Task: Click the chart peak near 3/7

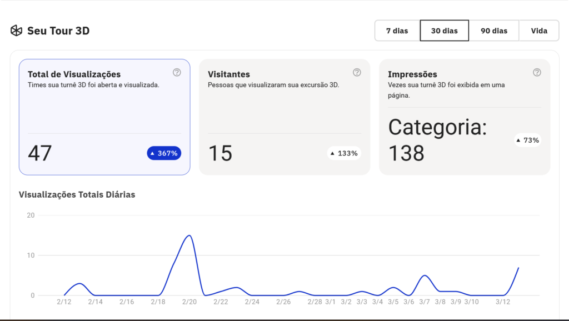Action: [425, 275]
